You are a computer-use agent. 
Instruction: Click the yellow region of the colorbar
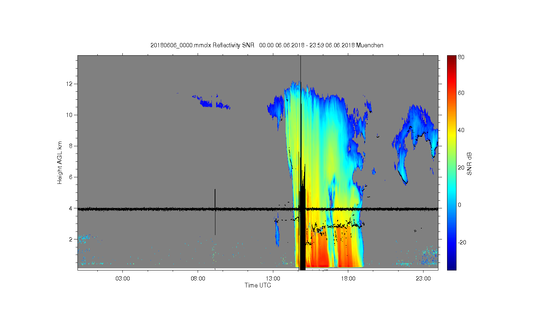[451, 135]
